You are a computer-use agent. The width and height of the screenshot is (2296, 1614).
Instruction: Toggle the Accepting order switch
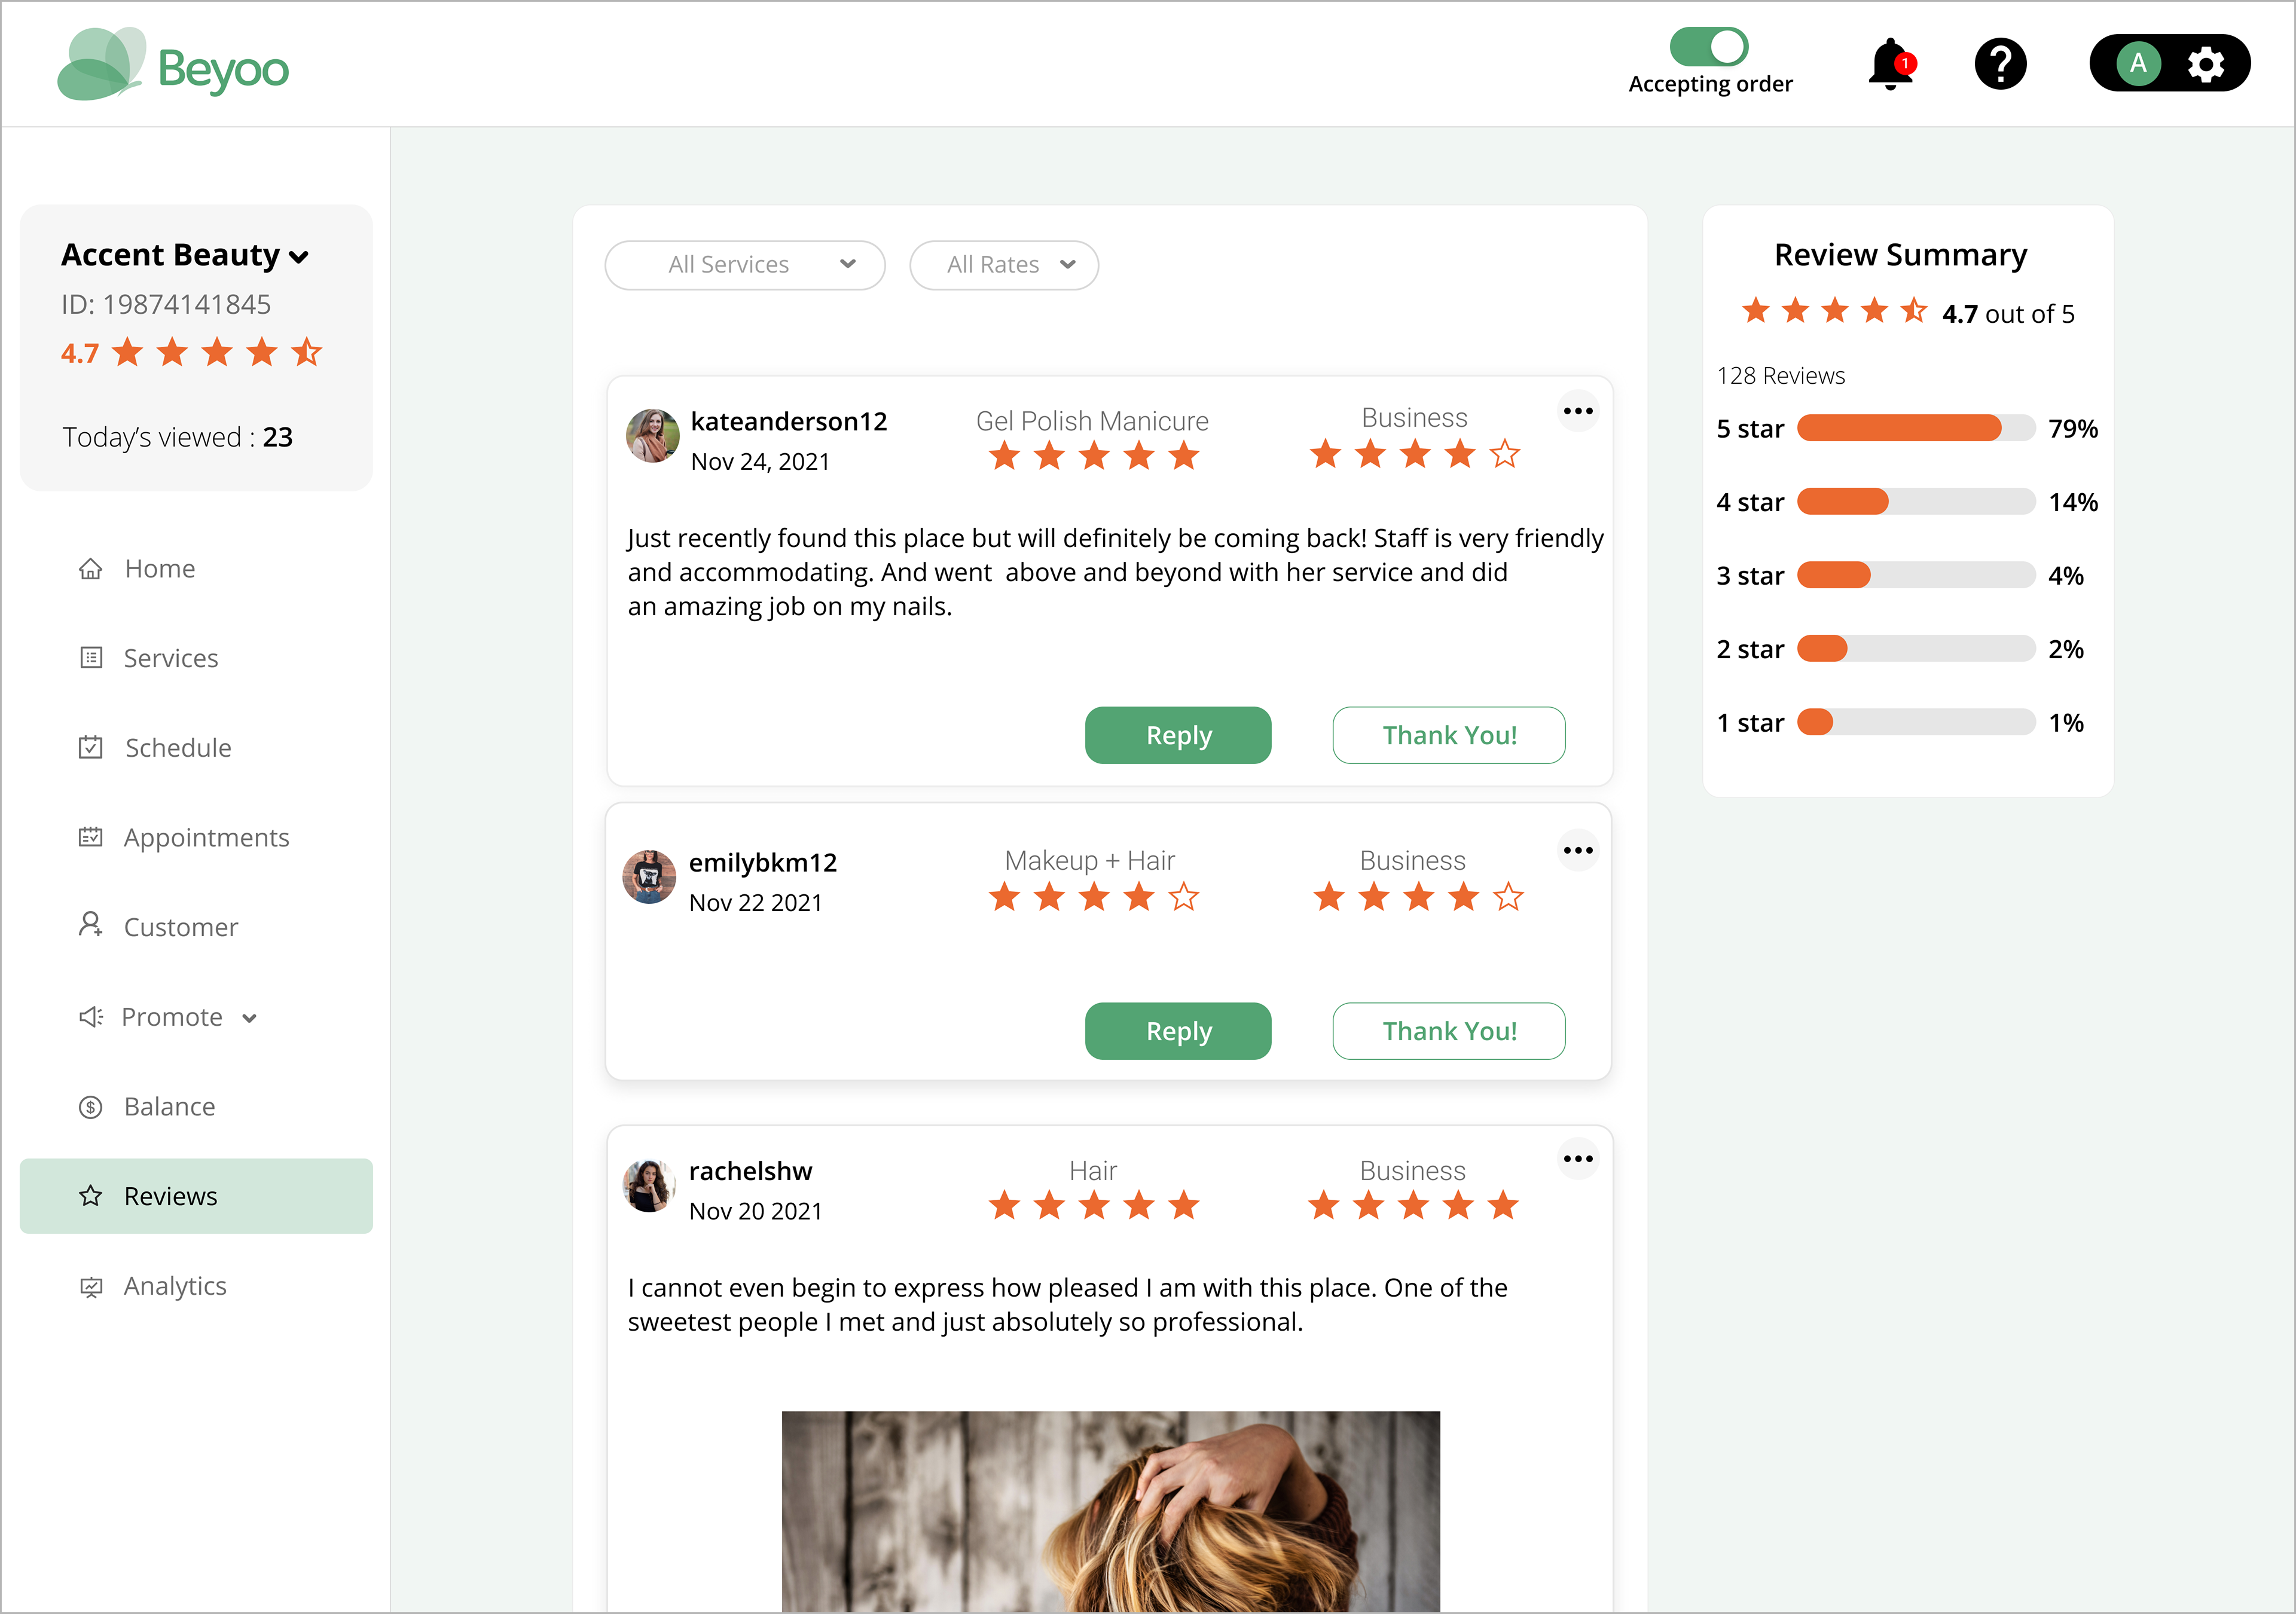point(1709,46)
